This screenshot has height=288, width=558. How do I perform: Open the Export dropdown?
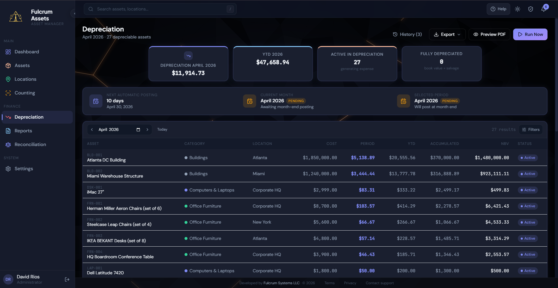[x=447, y=34]
